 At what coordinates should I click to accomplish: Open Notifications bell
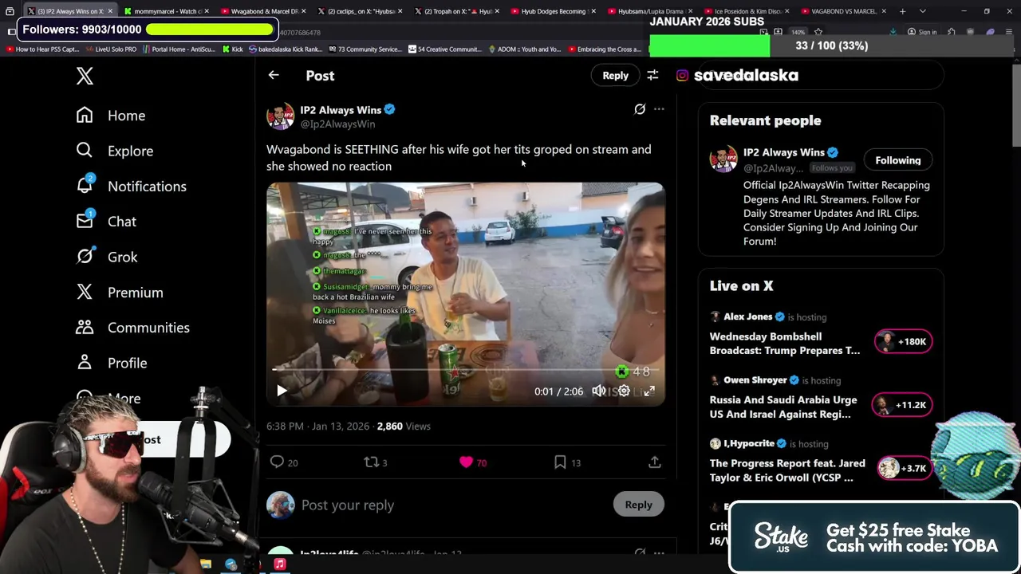coord(131,186)
